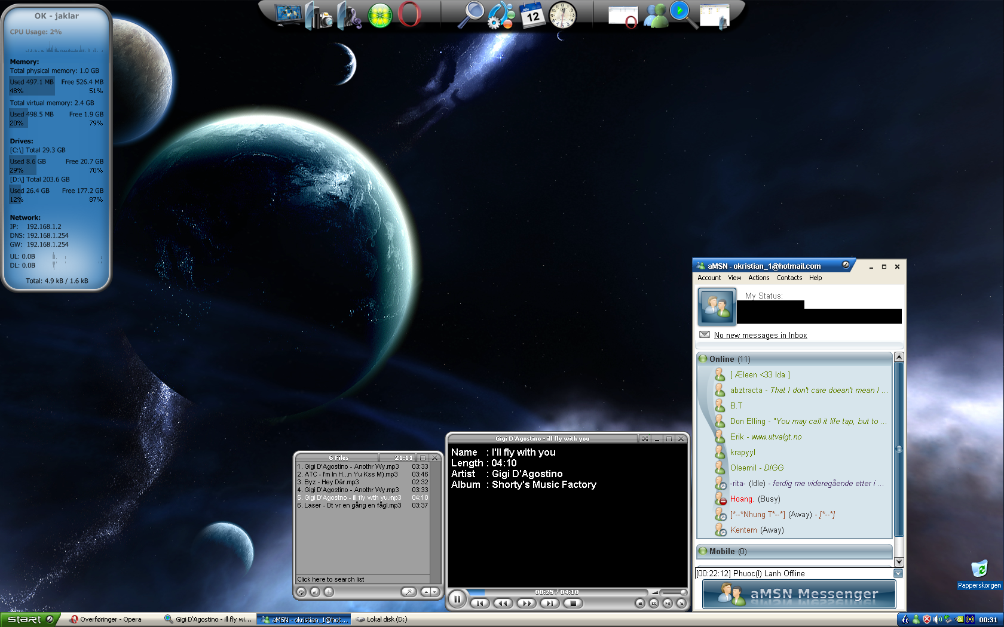Stop playback with the square stop button
The width and height of the screenshot is (1004, 627).
pos(573,603)
